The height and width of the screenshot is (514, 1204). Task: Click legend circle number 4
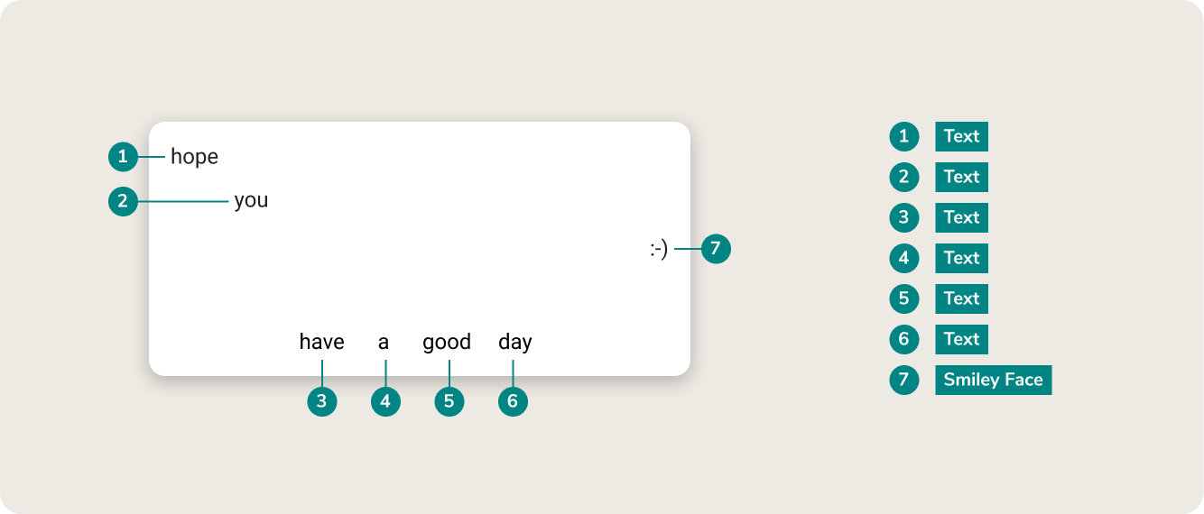(904, 258)
